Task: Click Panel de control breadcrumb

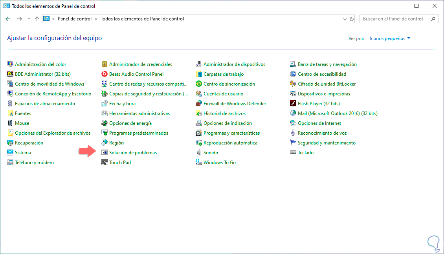Action: [75, 19]
